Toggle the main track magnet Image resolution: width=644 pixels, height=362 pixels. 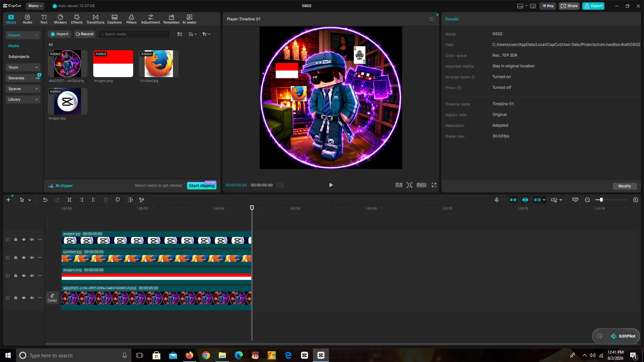(x=513, y=200)
